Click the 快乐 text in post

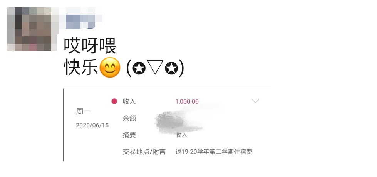click(81, 68)
